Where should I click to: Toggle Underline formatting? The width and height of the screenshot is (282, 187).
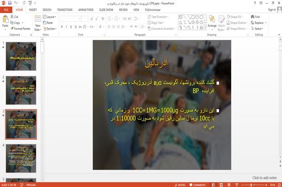(71, 27)
